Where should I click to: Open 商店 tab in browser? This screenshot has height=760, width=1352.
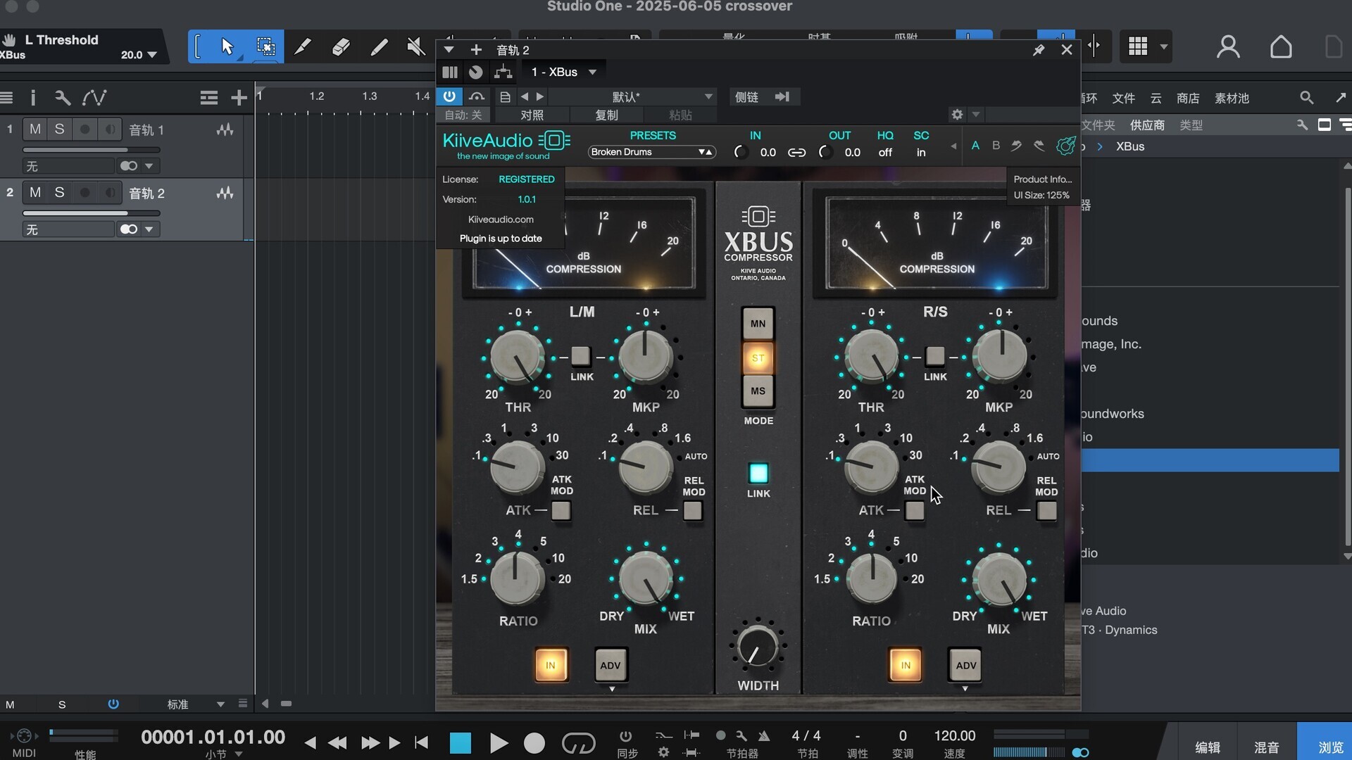(1188, 99)
